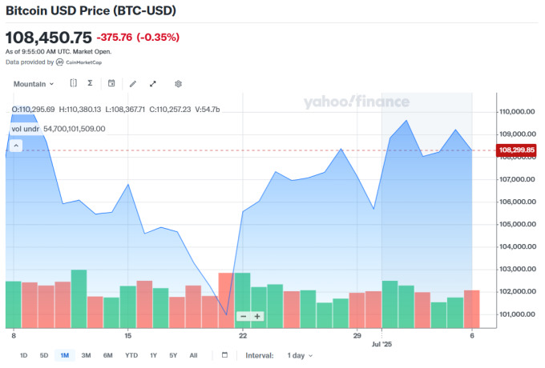Open the indicators sigma icon

[91, 83]
